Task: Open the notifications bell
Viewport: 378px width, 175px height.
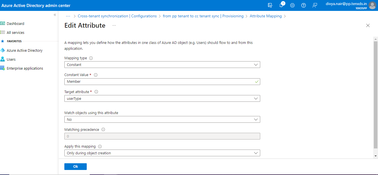Action: [281, 5]
